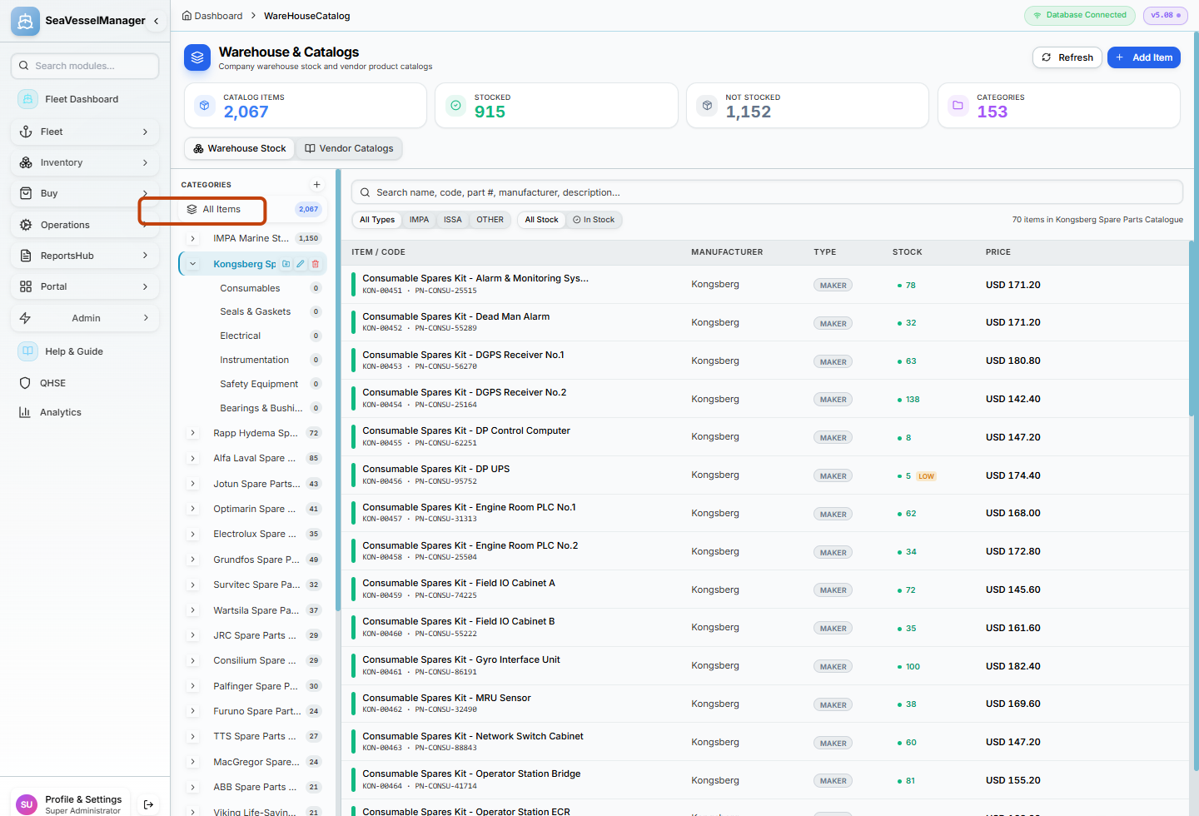This screenshot has width=1199, height=816.
Task: Filter items by OTHER type
Action: click(x=490, y=220)
